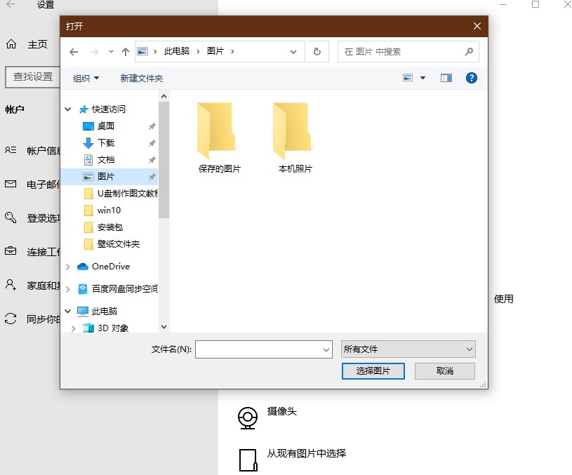Click 主页 in Settings window
Image resolution: width=572 pixels, height=475 pixels.
pyautogui.click(x=38, y=44)
